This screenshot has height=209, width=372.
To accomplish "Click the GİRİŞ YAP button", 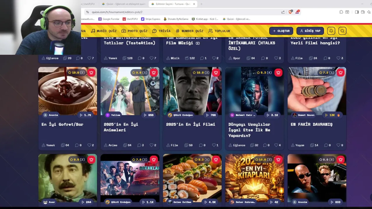I will (310, 31).
